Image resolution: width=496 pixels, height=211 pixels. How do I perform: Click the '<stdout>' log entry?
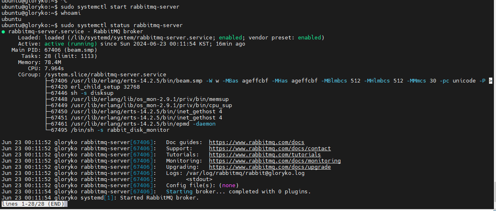pos(199,179)
